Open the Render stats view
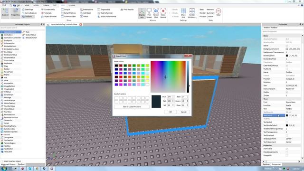 point(202,13)
